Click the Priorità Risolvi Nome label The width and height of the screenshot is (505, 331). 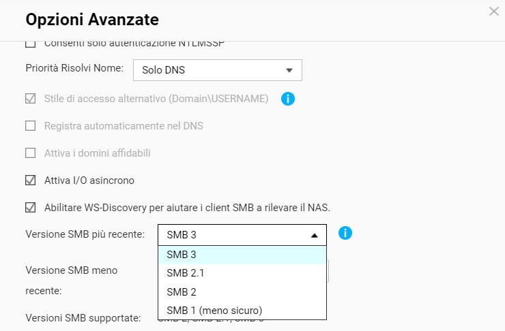[74, 69]
